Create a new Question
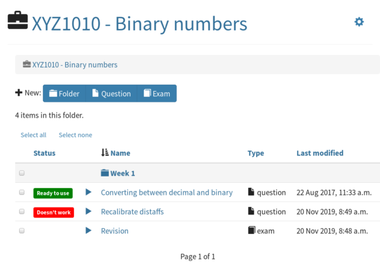The width and height of the screenshot is (380, 272). click(111, 94)
